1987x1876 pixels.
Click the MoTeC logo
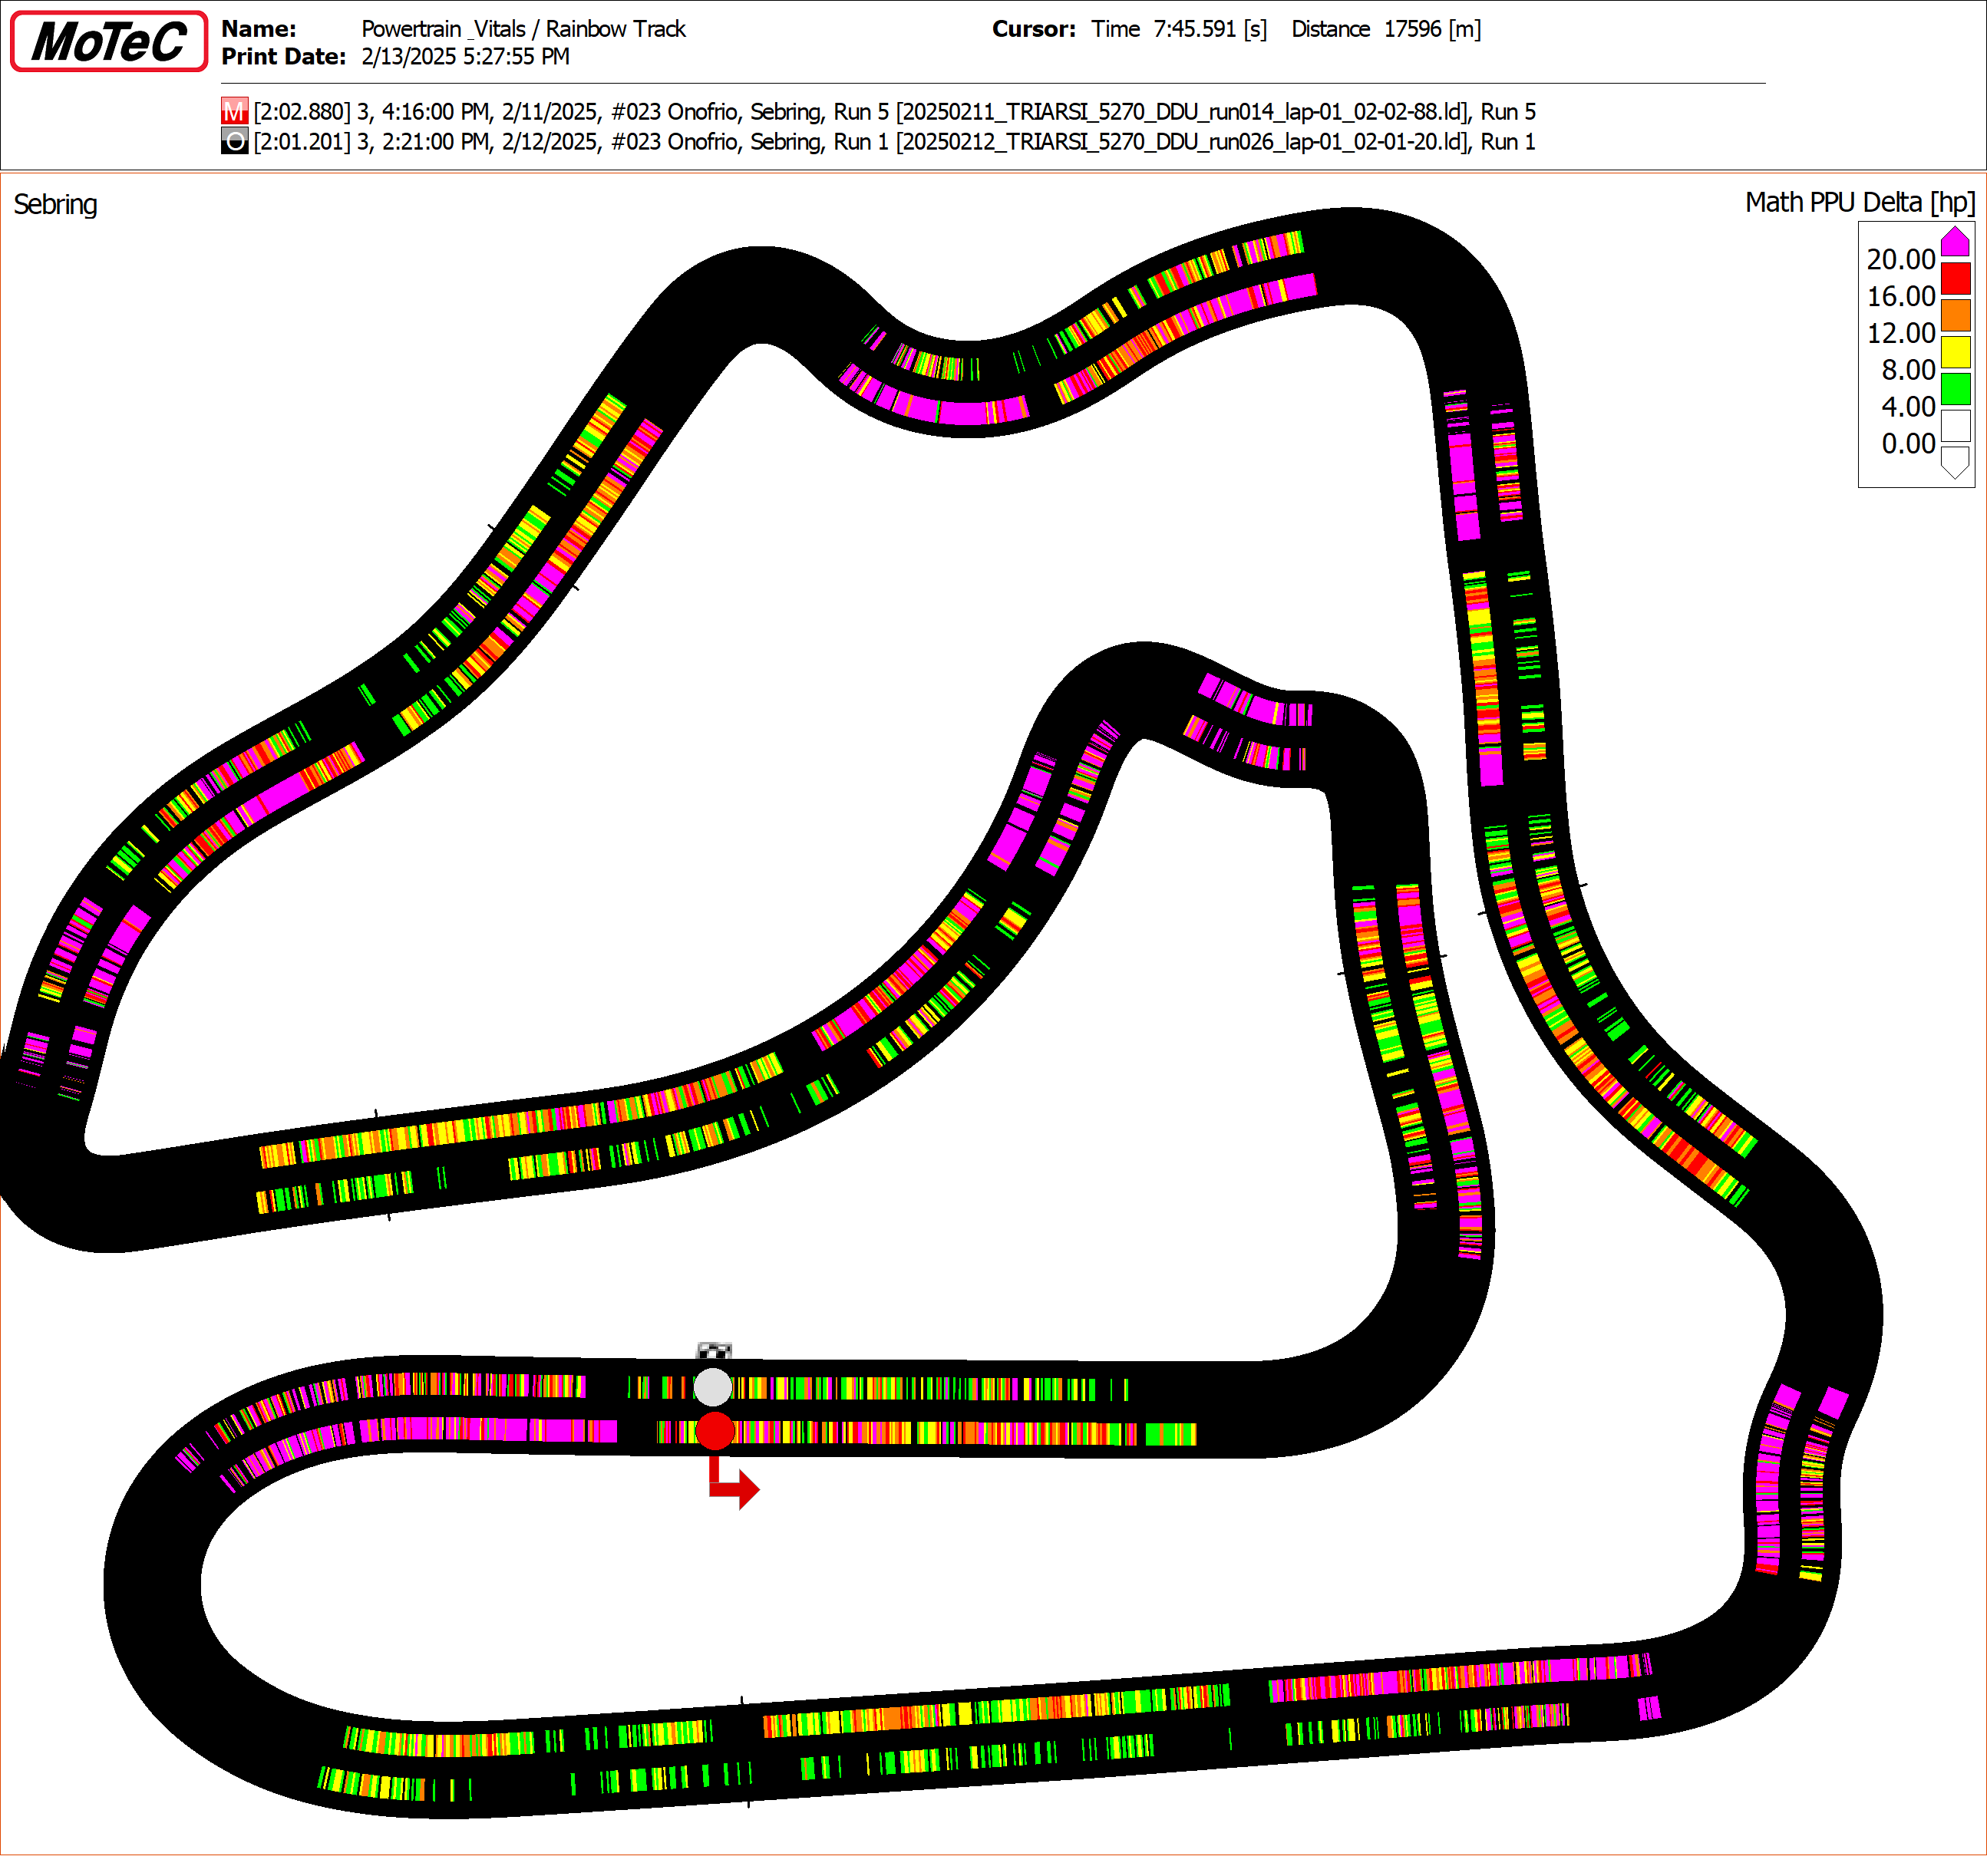tap(109, 41)
